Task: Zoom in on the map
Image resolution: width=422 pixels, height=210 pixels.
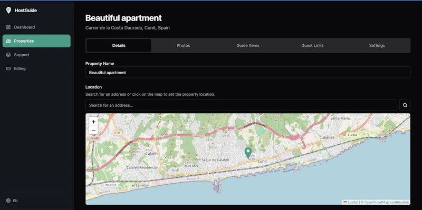Action: [x=93, y=122]
